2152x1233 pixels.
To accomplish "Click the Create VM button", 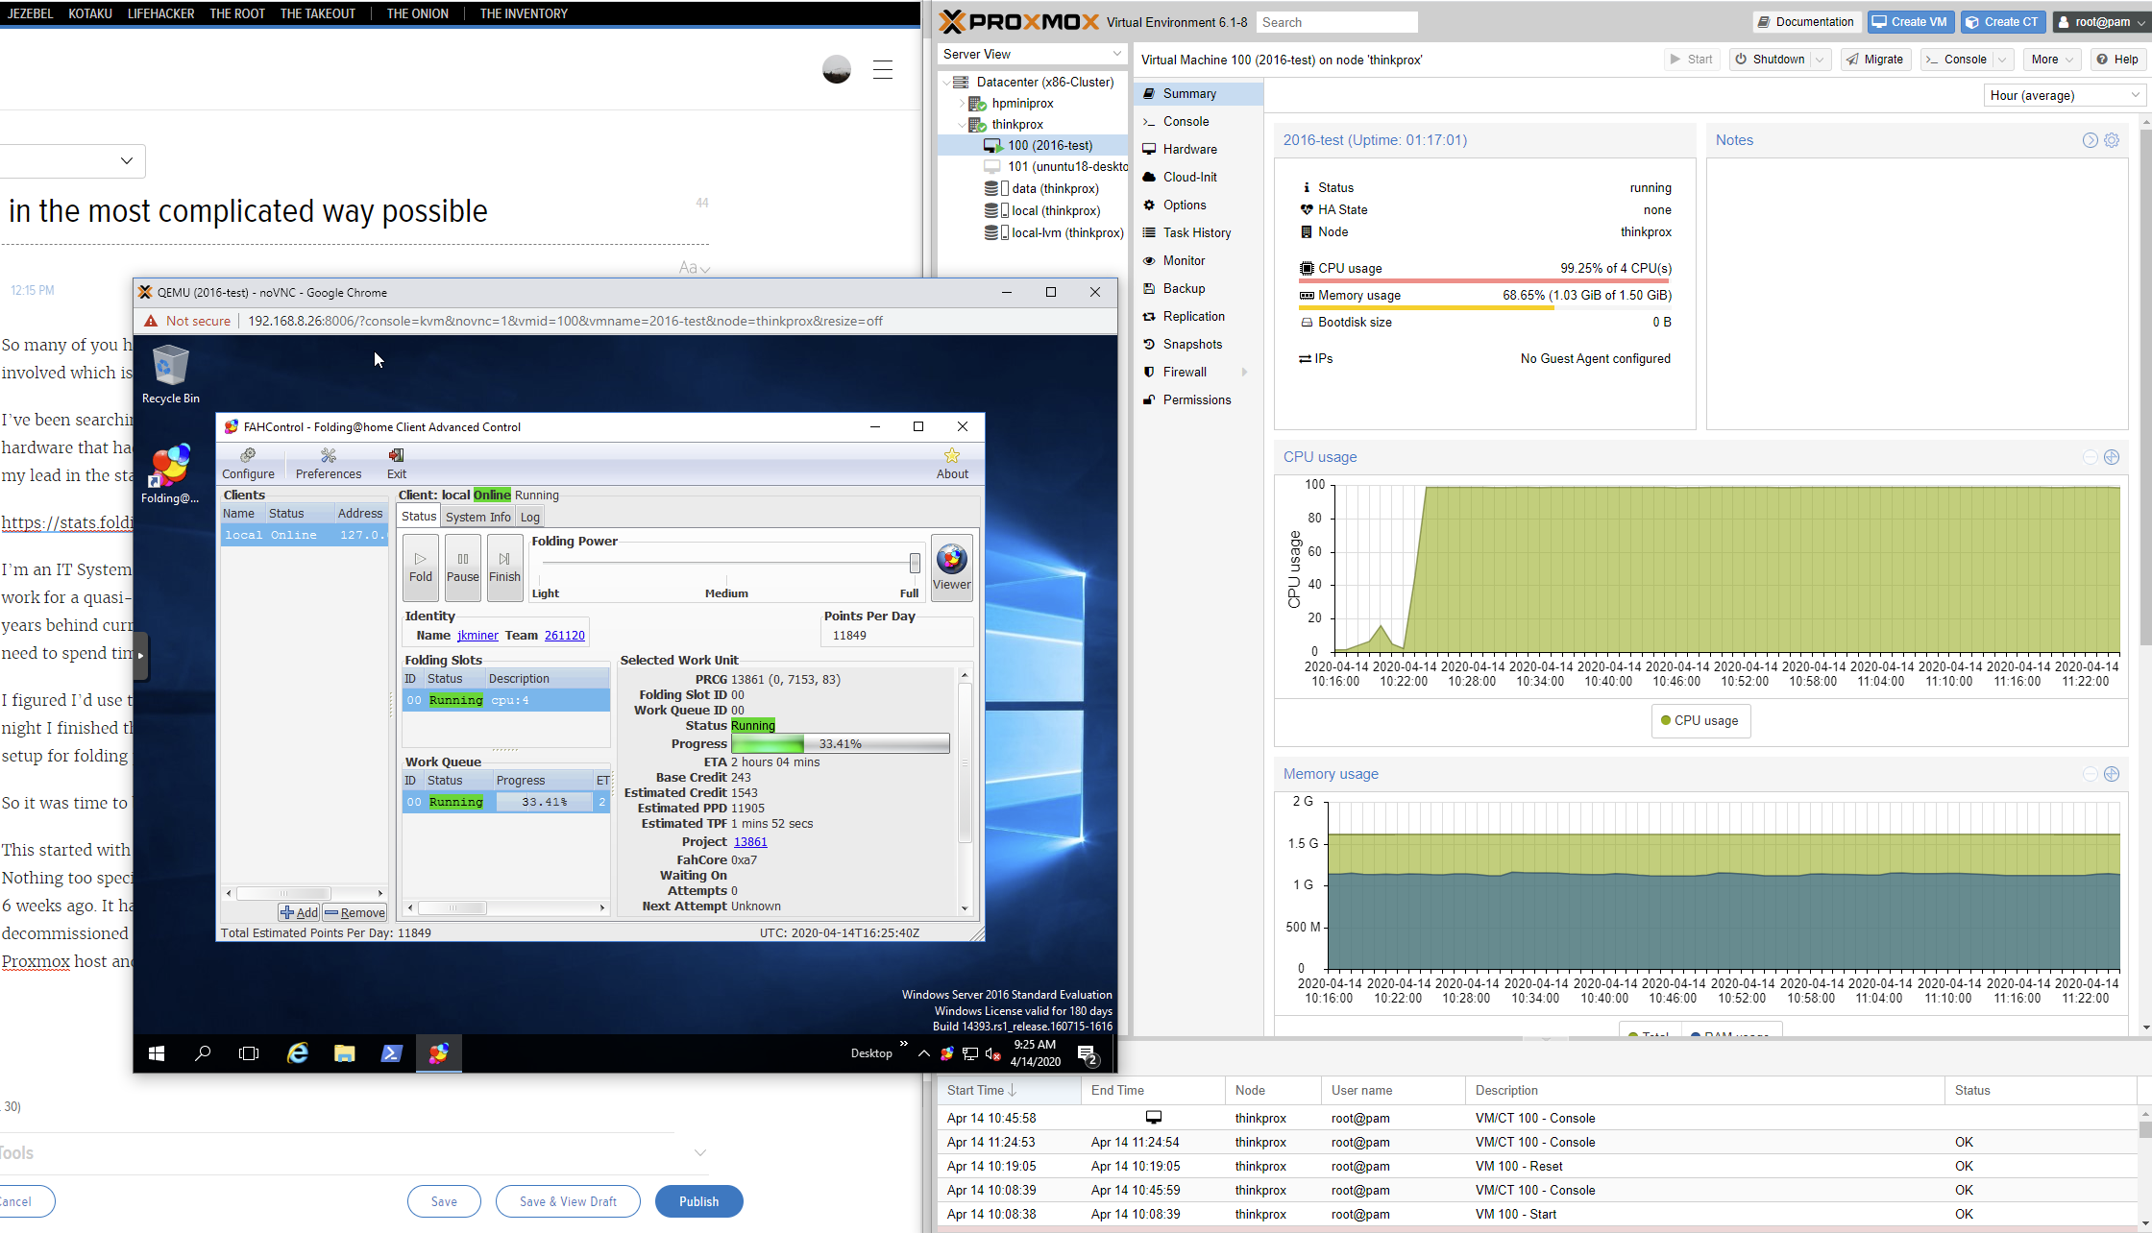I will [1909, 22].
